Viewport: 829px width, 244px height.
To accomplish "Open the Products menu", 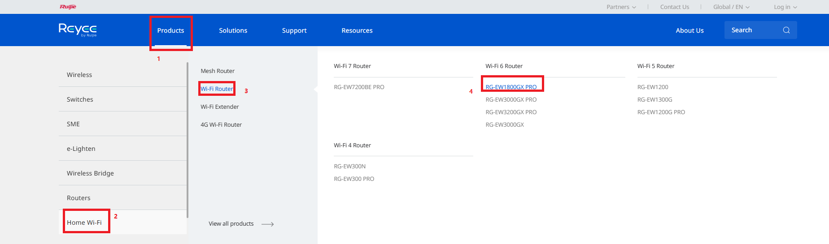I will point(170,30).
